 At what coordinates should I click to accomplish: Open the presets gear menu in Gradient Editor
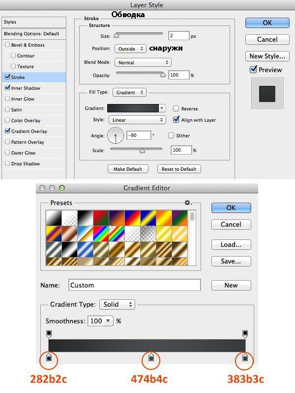188,203
